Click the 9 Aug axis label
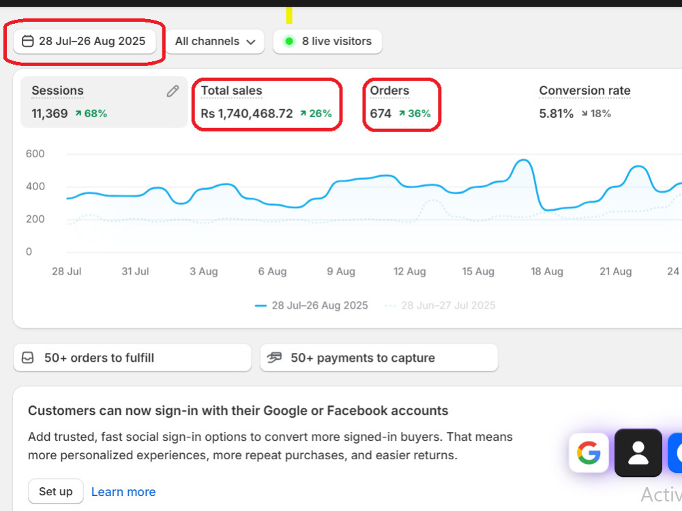 [341, 272]
